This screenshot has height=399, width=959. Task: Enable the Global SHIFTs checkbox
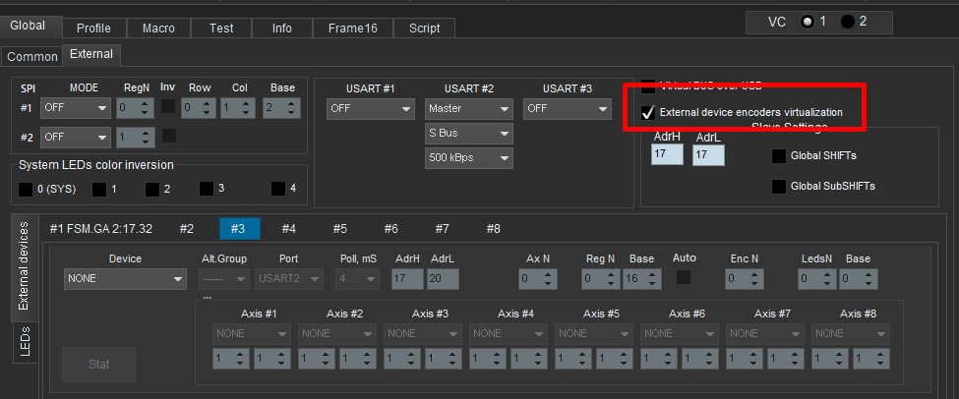pos(779,155)
